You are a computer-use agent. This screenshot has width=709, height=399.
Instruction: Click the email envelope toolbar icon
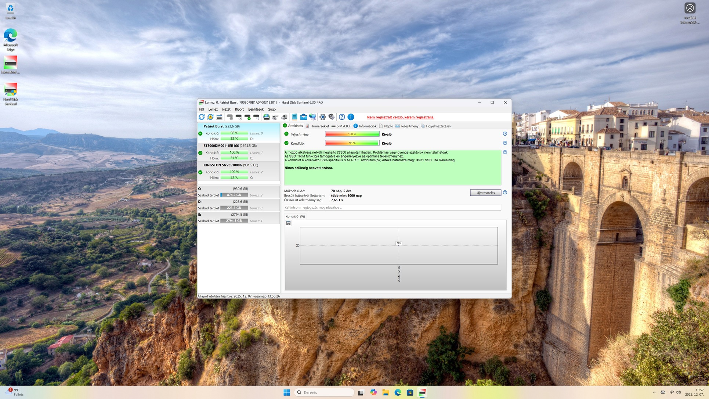tap(303, 117)
